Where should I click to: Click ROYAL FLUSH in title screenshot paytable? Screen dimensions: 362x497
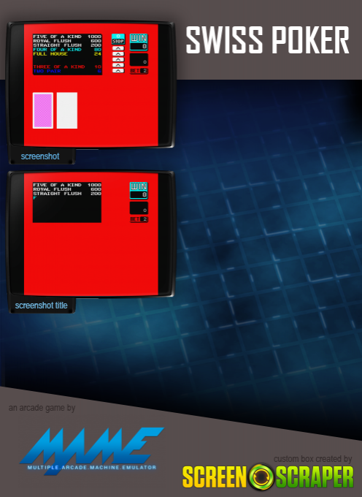[67, 189]
